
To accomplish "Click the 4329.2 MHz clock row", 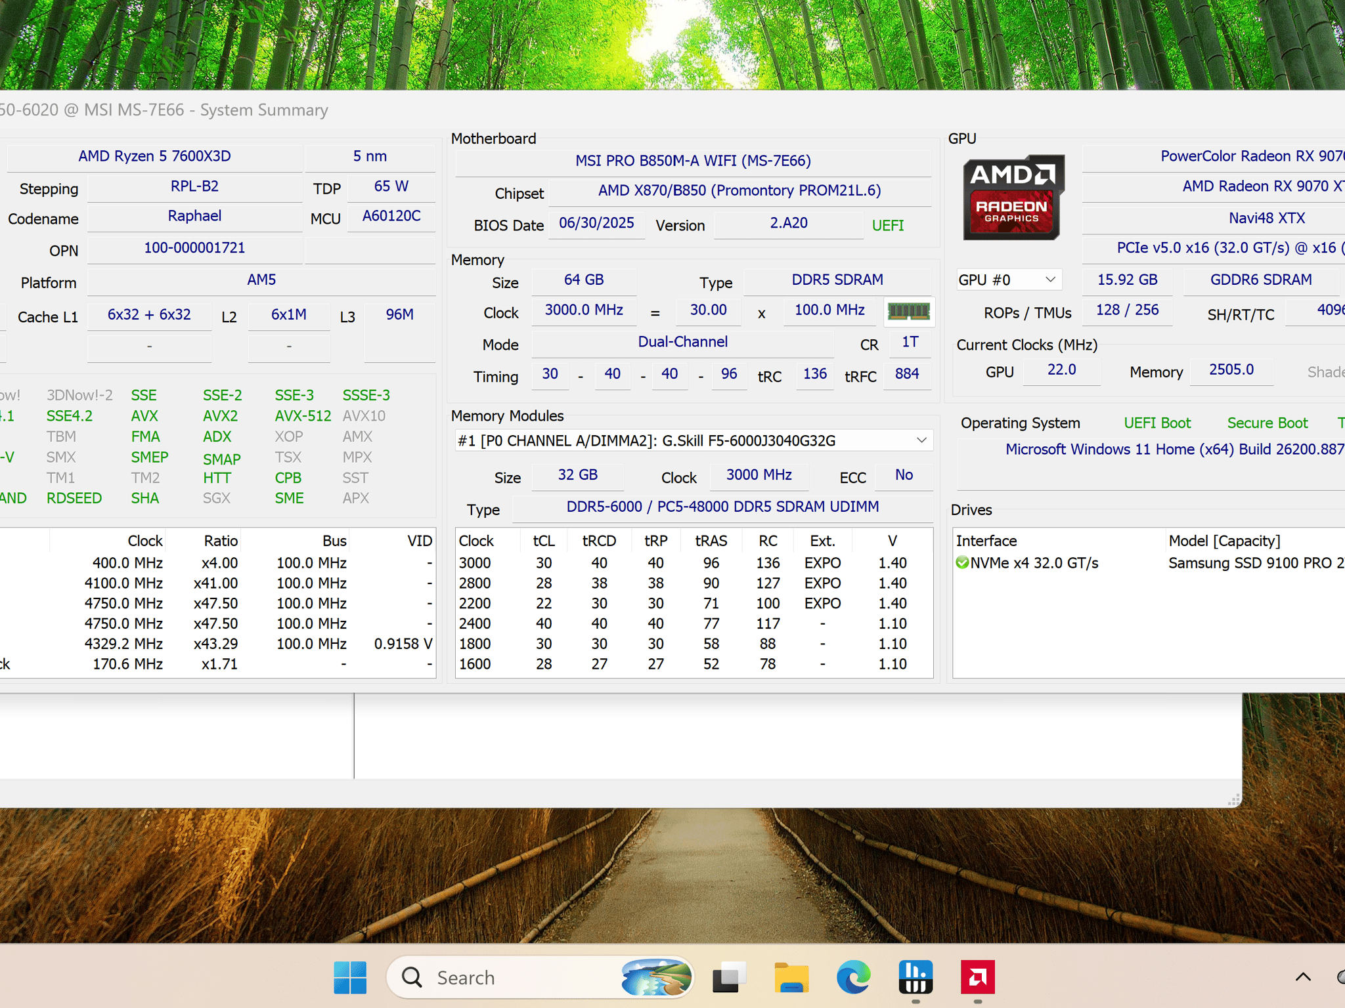I will click(217, 644).
